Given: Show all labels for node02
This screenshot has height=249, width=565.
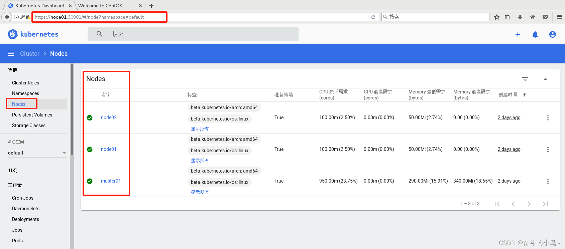Looking at the screenshot, I should click(200, 129).
